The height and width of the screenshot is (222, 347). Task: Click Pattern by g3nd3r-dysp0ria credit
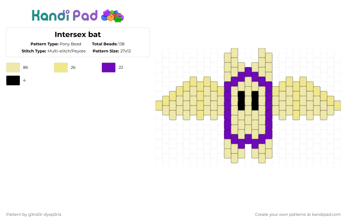pyautogui.click(x=34, y=215)
